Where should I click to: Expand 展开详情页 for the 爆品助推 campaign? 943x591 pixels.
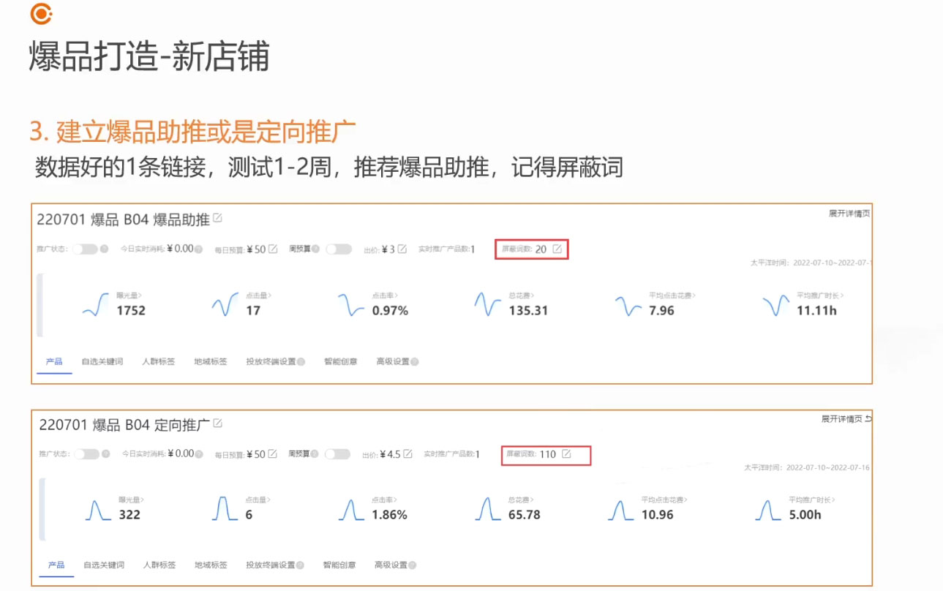[x=849, y=214]
